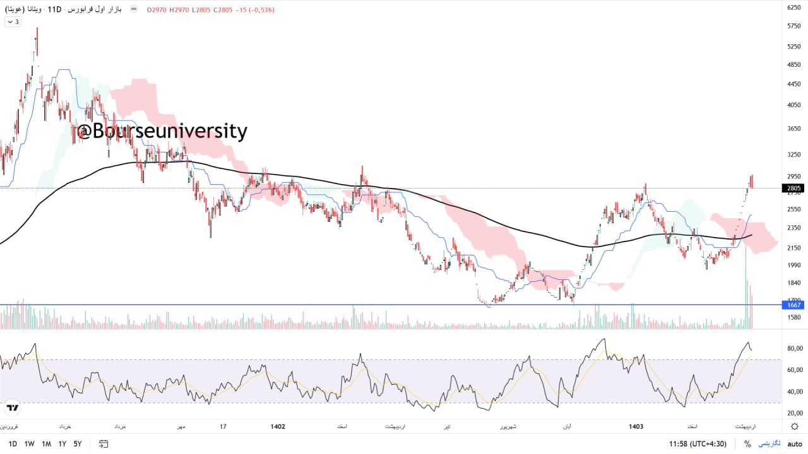The height and width of the screenshot is (454, 808).
Task: Click the go-to-date calendar icon
Action: pos(104,444)
